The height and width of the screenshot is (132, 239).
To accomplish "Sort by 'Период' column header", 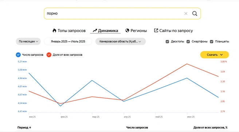I will pyautogui.click(x=24, y=127).
